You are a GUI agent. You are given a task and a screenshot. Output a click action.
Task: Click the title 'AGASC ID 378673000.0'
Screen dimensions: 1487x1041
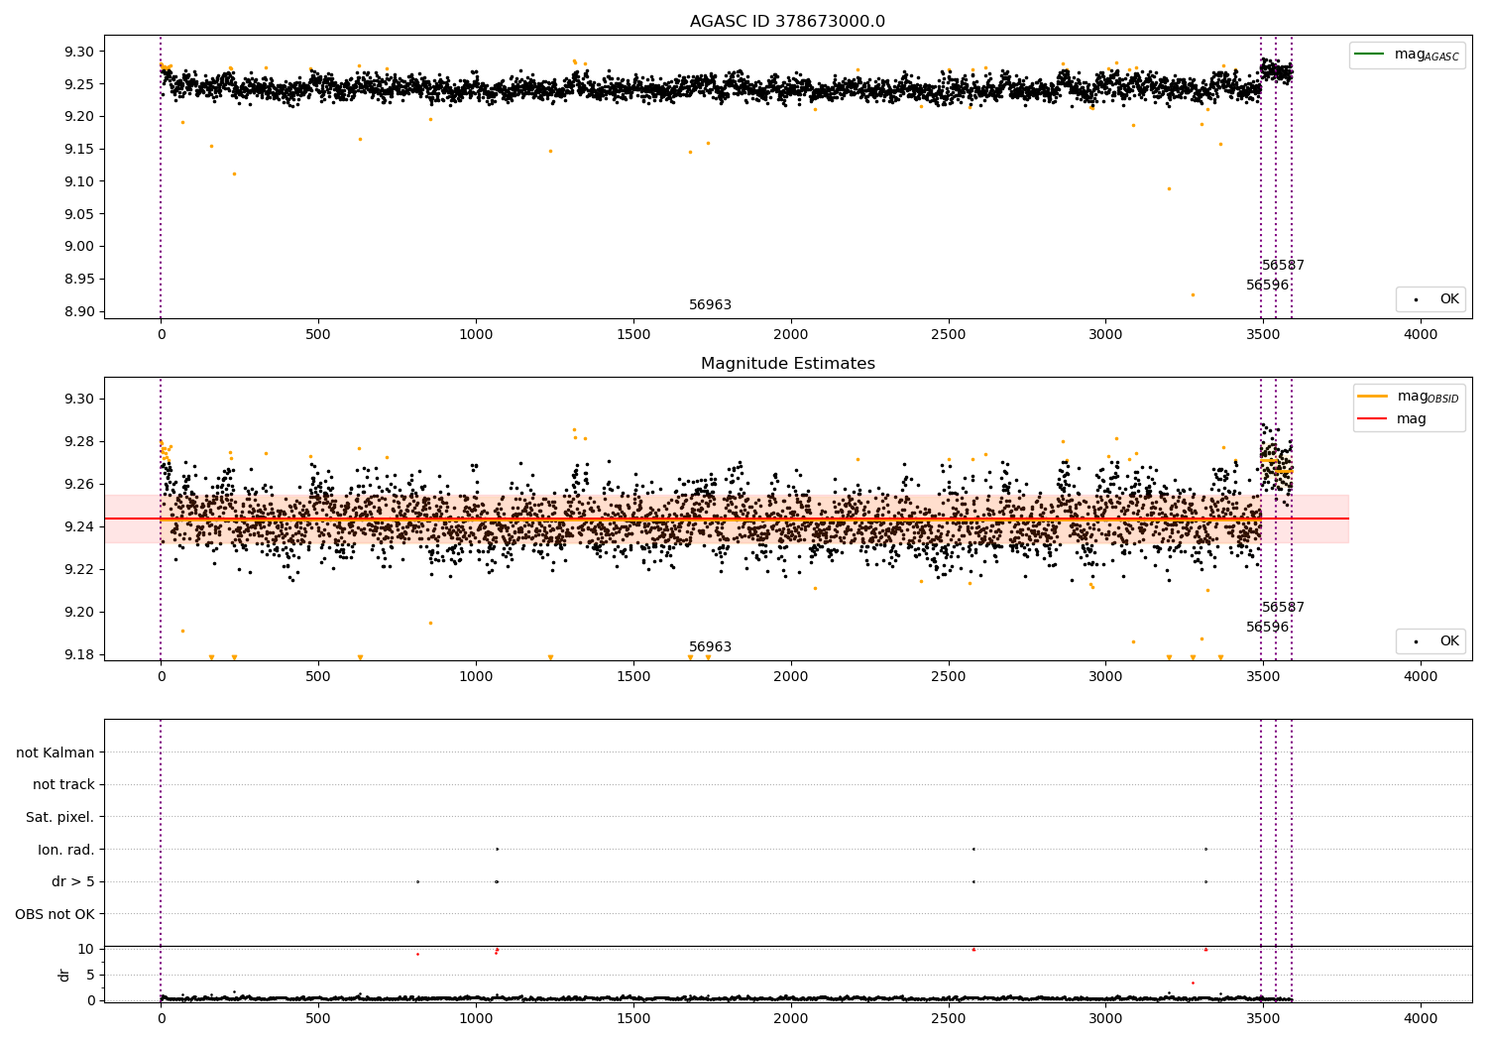pos(787,22)
